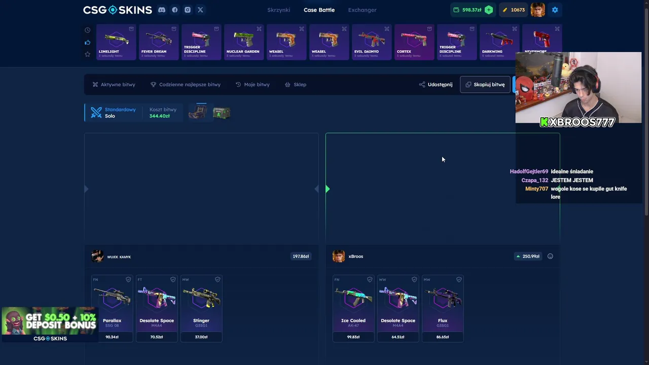Show best drops via thumbs-up icon

click(x=87, y=42)
